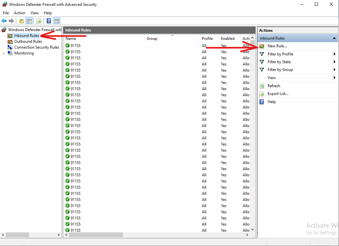
Task: Click the Help question-mark icon in Actions pane
Action: [261, 102]
